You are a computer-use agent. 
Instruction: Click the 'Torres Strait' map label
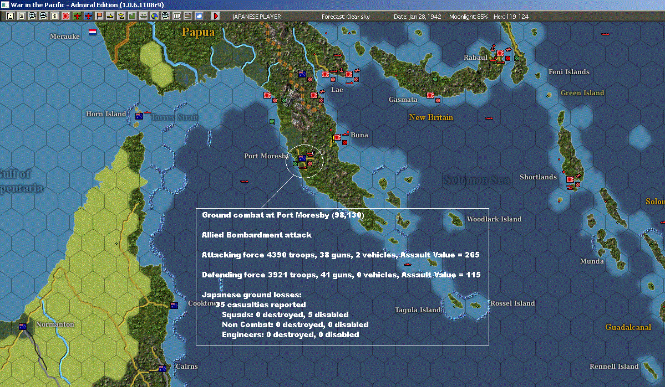coord(175,117)
